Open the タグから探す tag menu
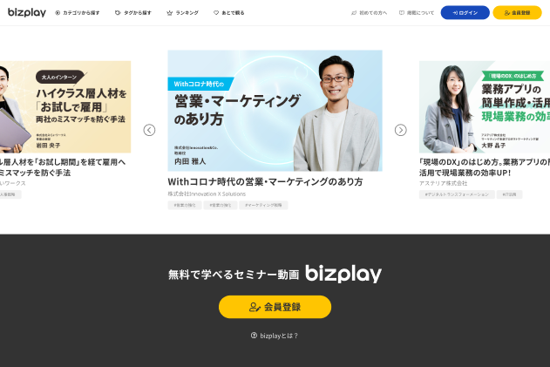 click(133, 12)
